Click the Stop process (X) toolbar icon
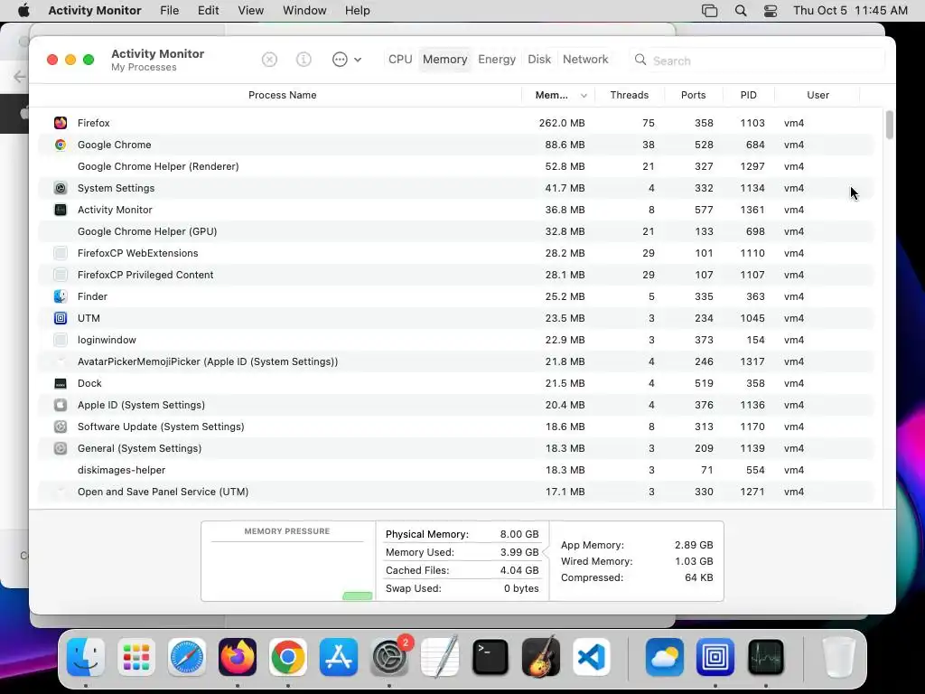The height and width of the screenshot is (694, 925). pos(269,60)
